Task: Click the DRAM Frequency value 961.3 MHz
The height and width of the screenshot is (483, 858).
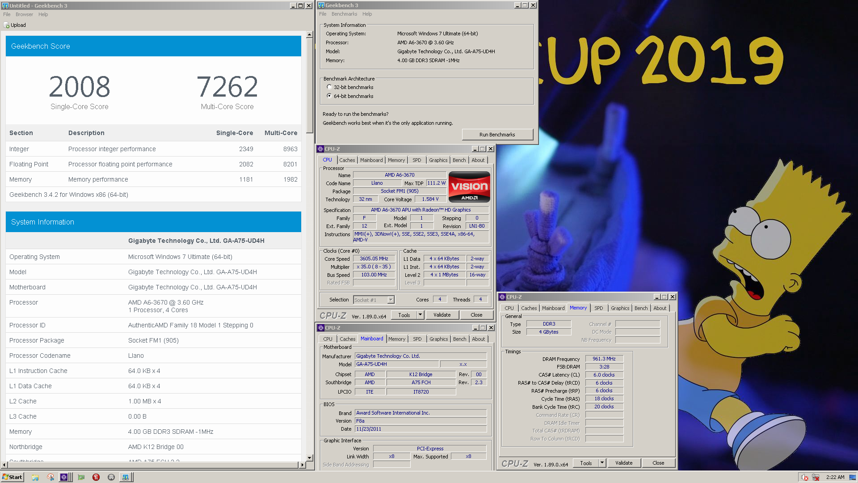Action: click(604, 359)
